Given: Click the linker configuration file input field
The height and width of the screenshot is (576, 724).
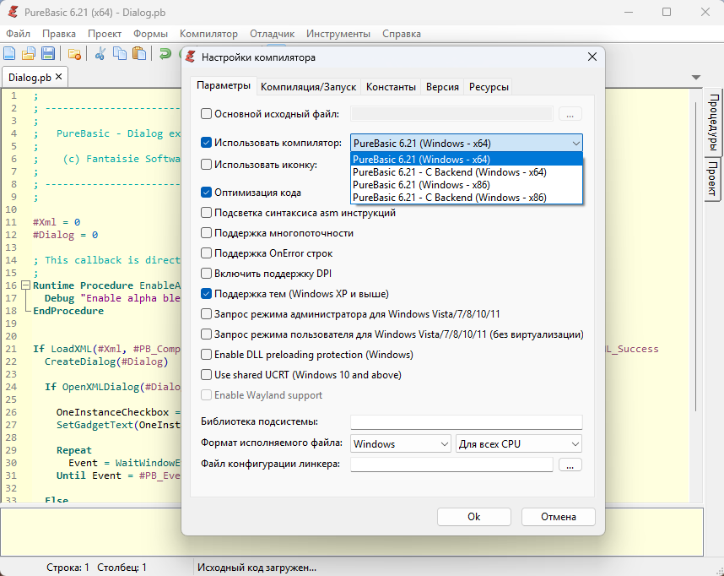Looking at the screenshot, I should 451,465.
